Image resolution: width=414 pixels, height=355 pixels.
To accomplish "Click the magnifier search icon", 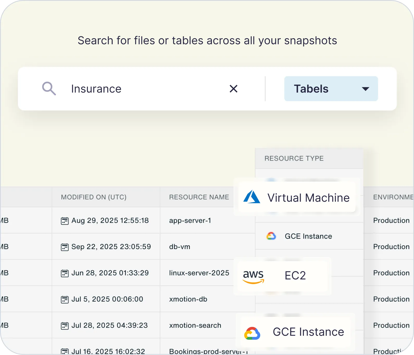I will [x=49, y=89].
